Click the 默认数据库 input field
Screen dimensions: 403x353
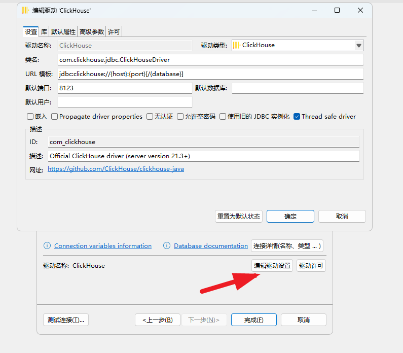298,88
